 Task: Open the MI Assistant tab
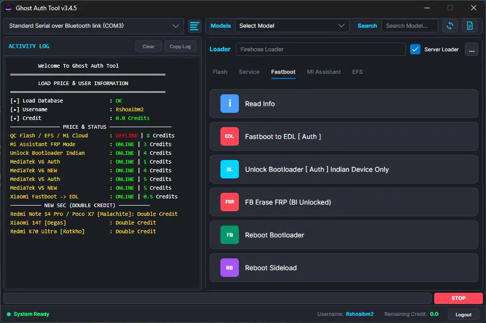[x=324, y=72]
